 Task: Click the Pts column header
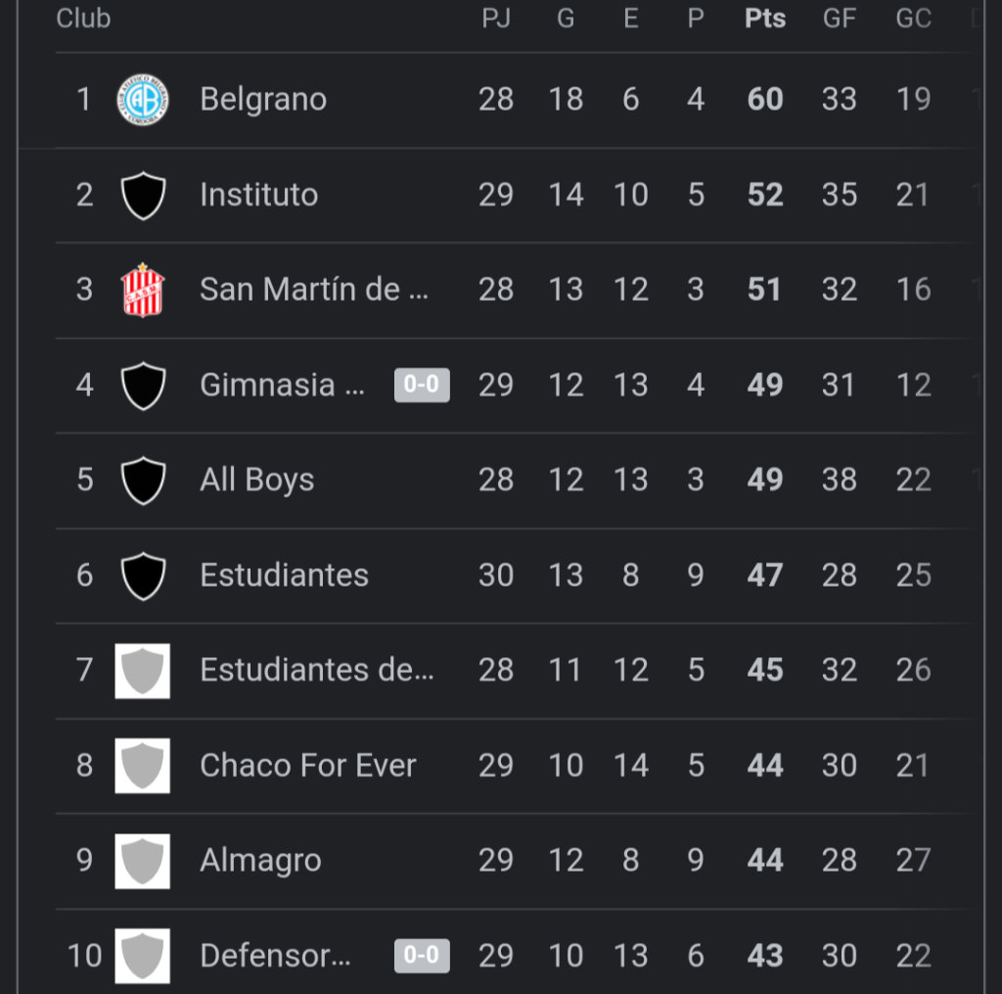coord(765,19)
